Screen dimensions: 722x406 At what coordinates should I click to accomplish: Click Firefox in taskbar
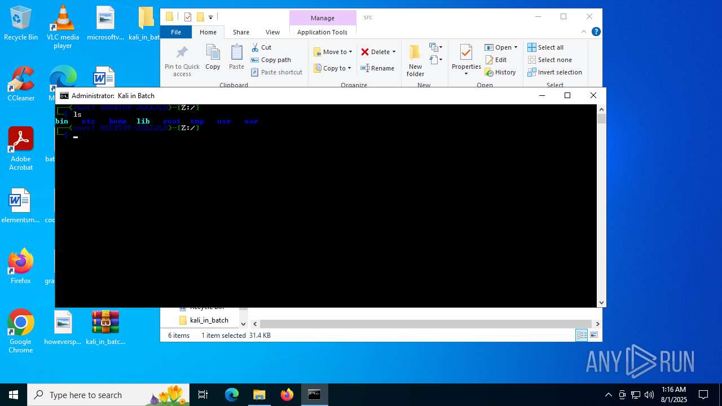coord(287,395)
